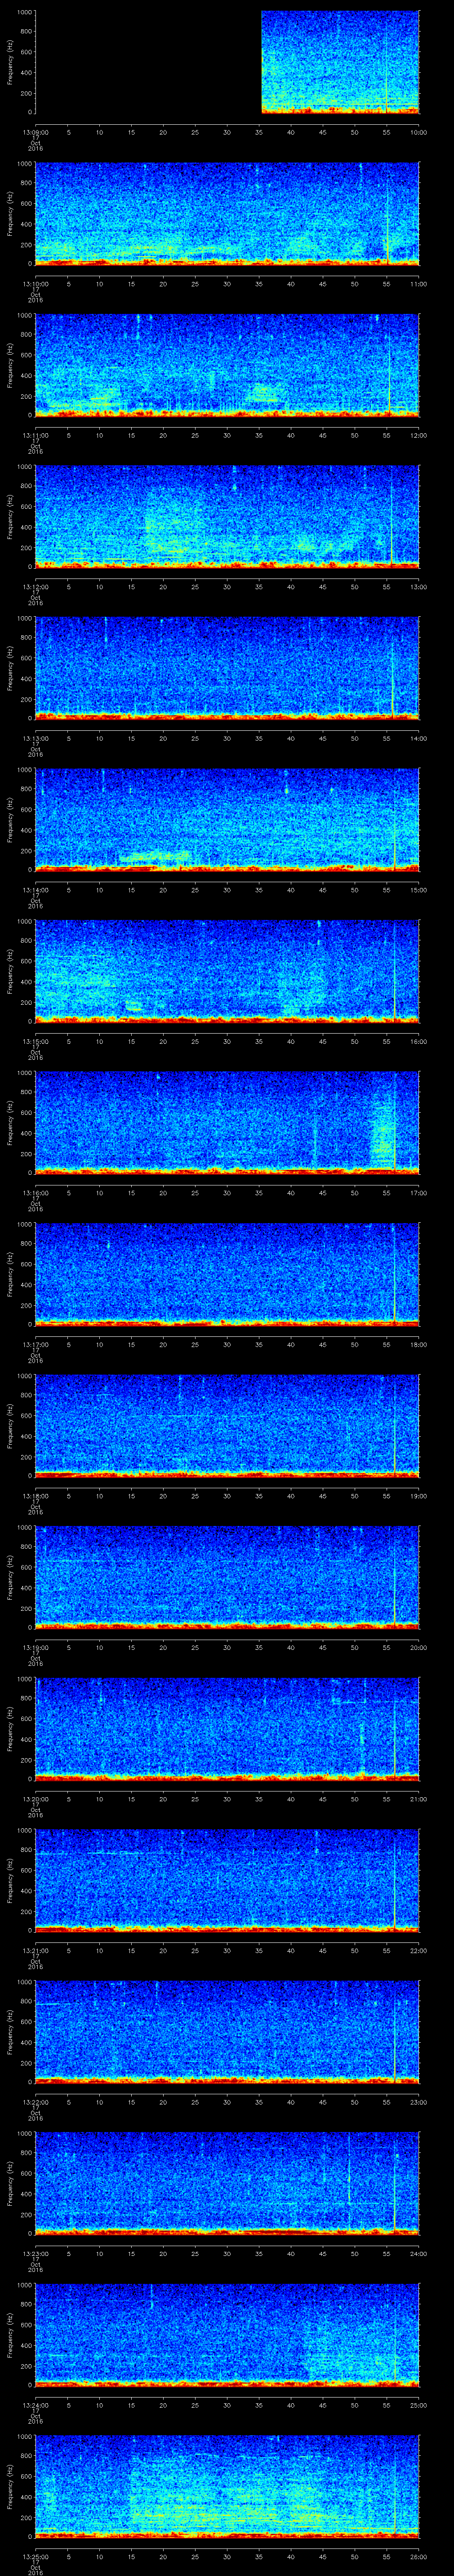Viewport: 454px width, 2576px height.
Task: Click Frequency (Hz) axis label of 13:20:00 panel
Action: click(x=10, y=1729)
